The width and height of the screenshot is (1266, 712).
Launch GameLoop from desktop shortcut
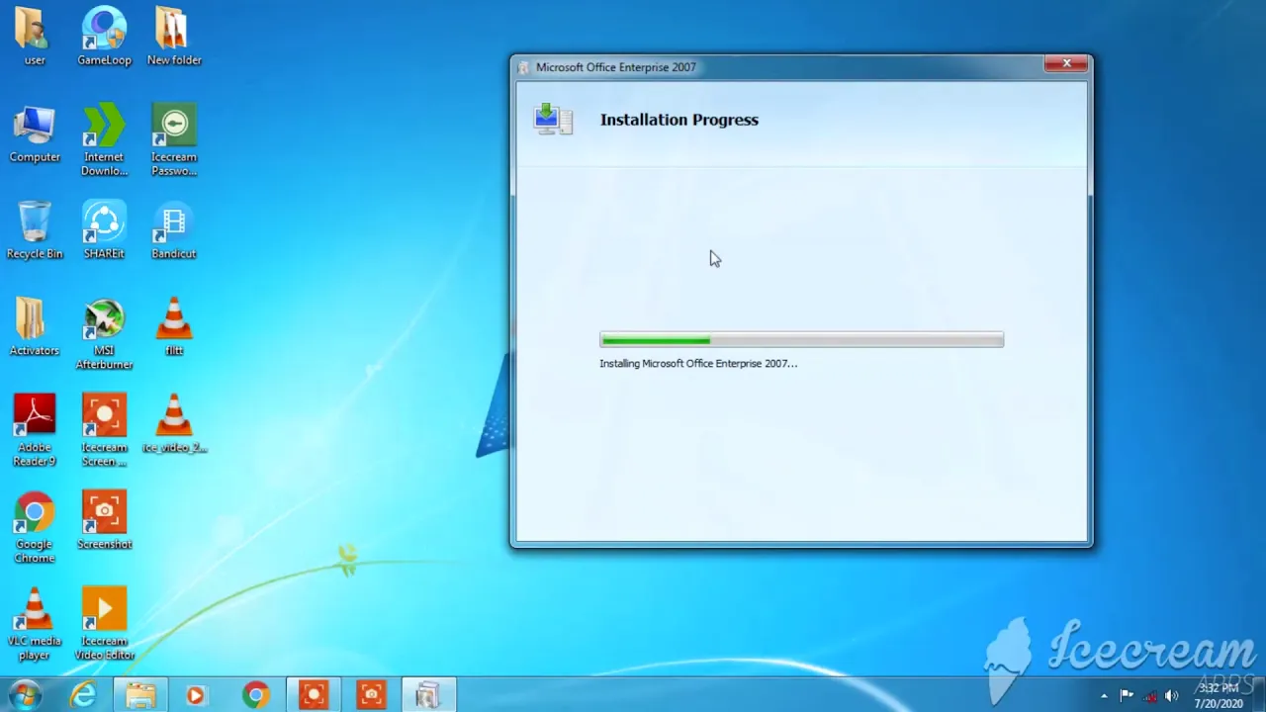(x=104, y=36)
